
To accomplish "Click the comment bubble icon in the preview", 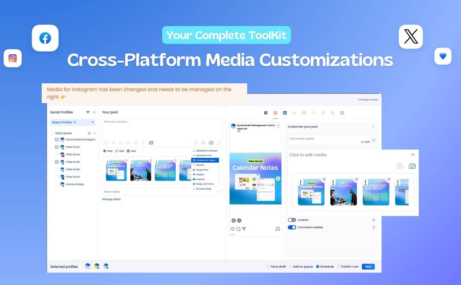I will [x=238, y=229].
